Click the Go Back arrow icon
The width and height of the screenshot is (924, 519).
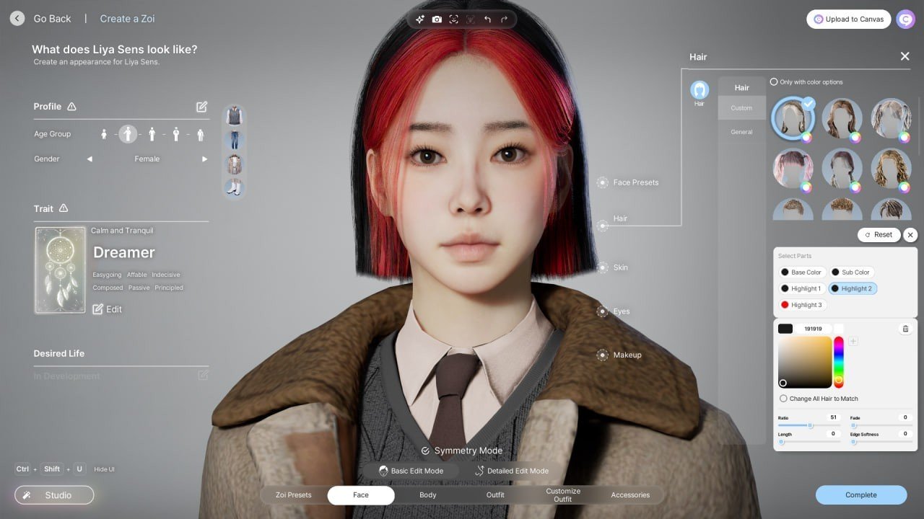(x=17, y=19)
